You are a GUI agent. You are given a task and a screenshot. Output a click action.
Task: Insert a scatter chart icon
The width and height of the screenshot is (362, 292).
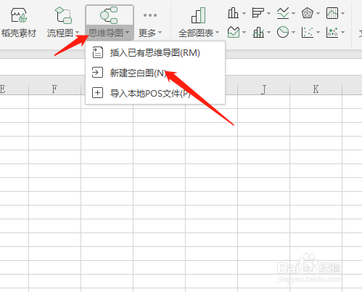coord(308,32)
